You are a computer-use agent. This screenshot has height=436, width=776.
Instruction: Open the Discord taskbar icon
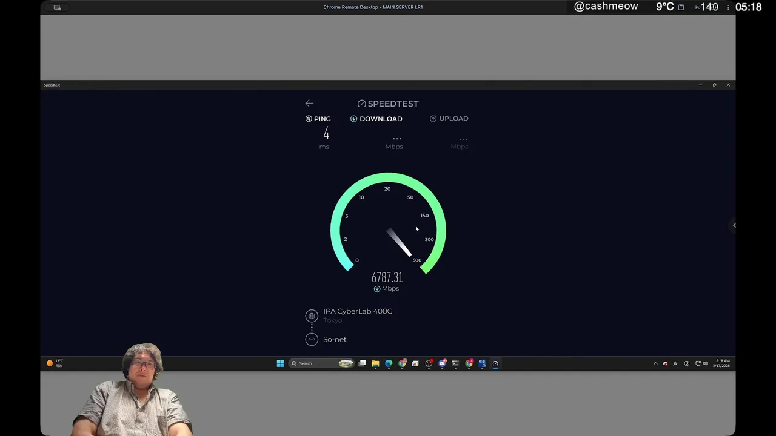coord(442,363)
